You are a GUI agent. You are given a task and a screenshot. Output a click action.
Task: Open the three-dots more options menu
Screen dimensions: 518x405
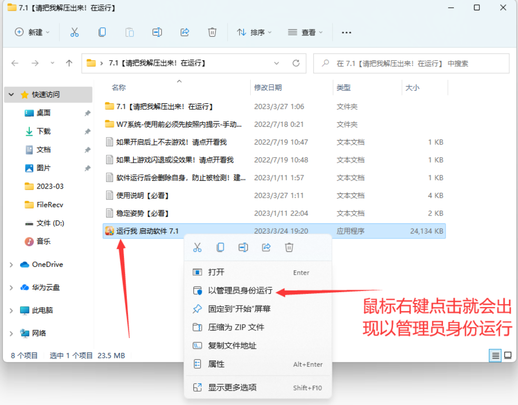(x=346, y=32)
